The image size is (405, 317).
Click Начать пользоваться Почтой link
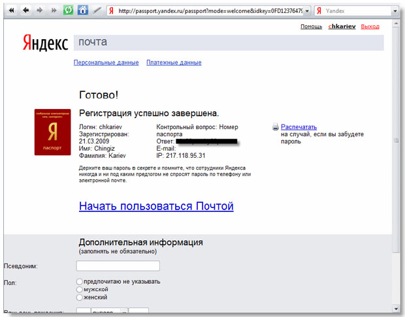pos(156,206)
